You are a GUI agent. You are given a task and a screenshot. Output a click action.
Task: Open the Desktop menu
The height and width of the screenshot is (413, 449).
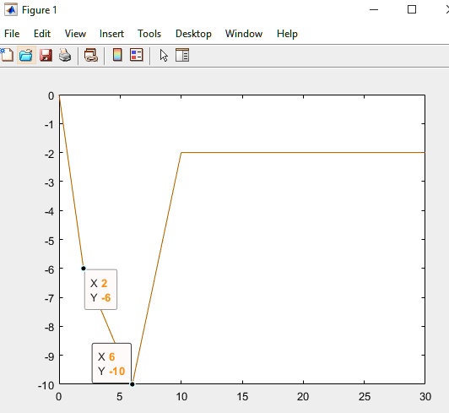tap(193, 34)
